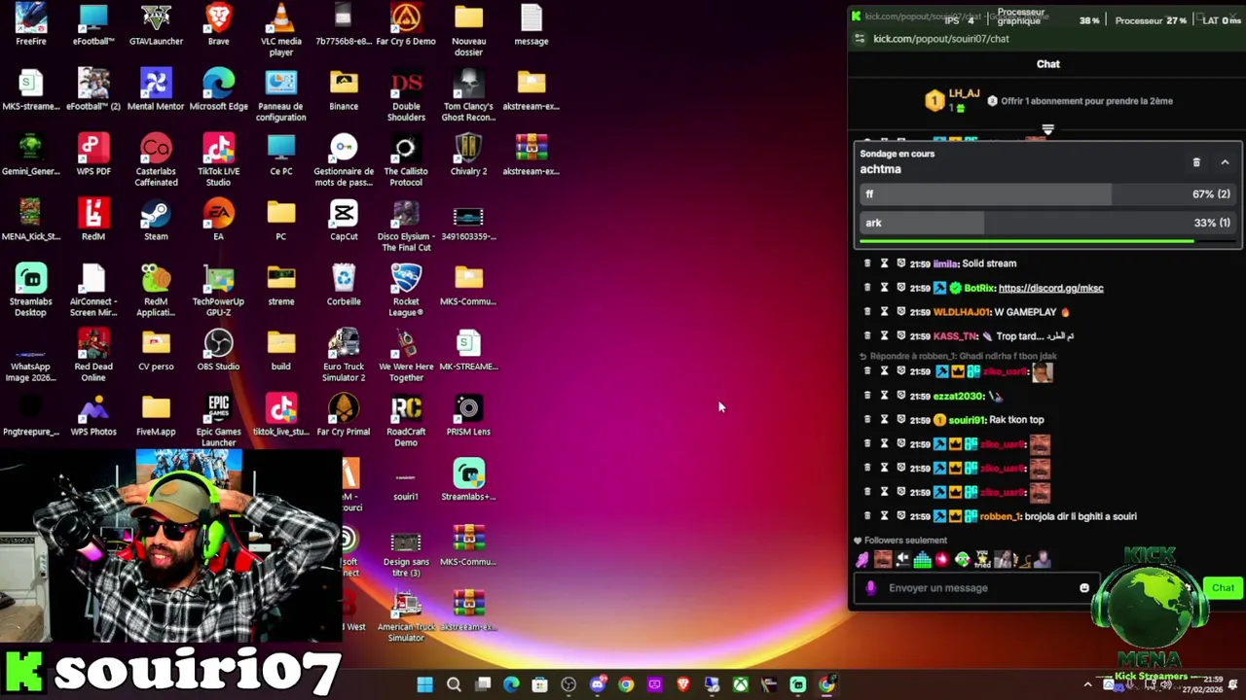Click the "Followers seulement" label
The height and width of the screenshot is (700, 1246).
click(905, 541)
